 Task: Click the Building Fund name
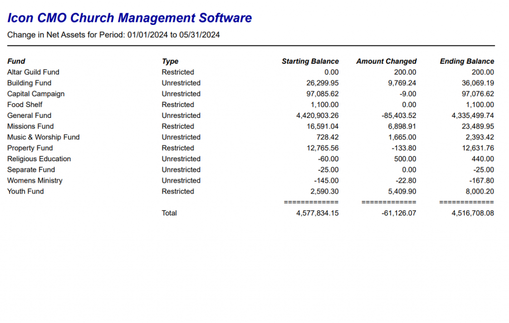click(x=29, y=83)
